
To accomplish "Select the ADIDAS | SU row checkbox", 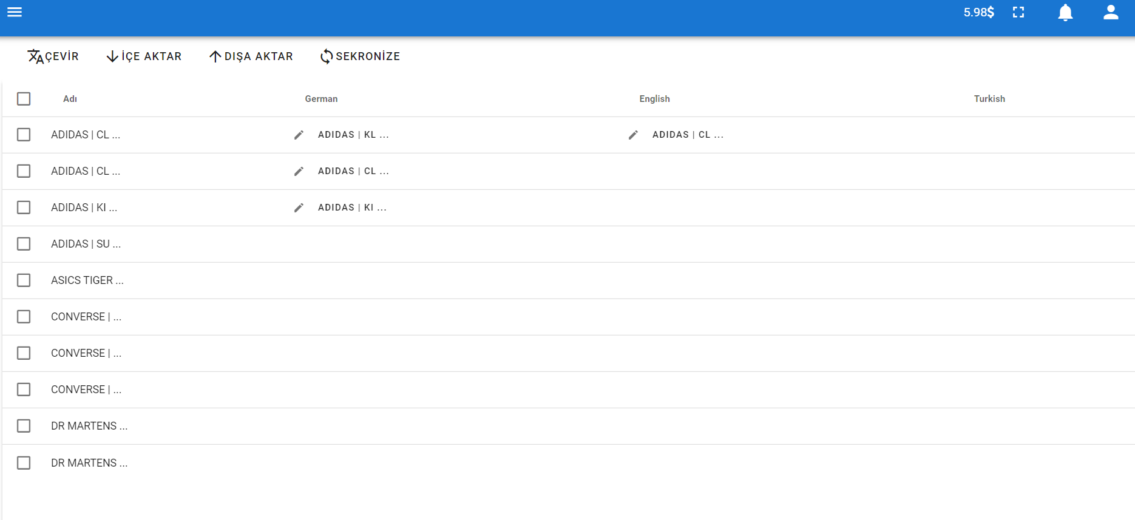I will coord(24,244).
